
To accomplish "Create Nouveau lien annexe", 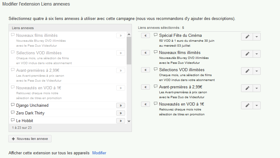I will tap(30, 139).
